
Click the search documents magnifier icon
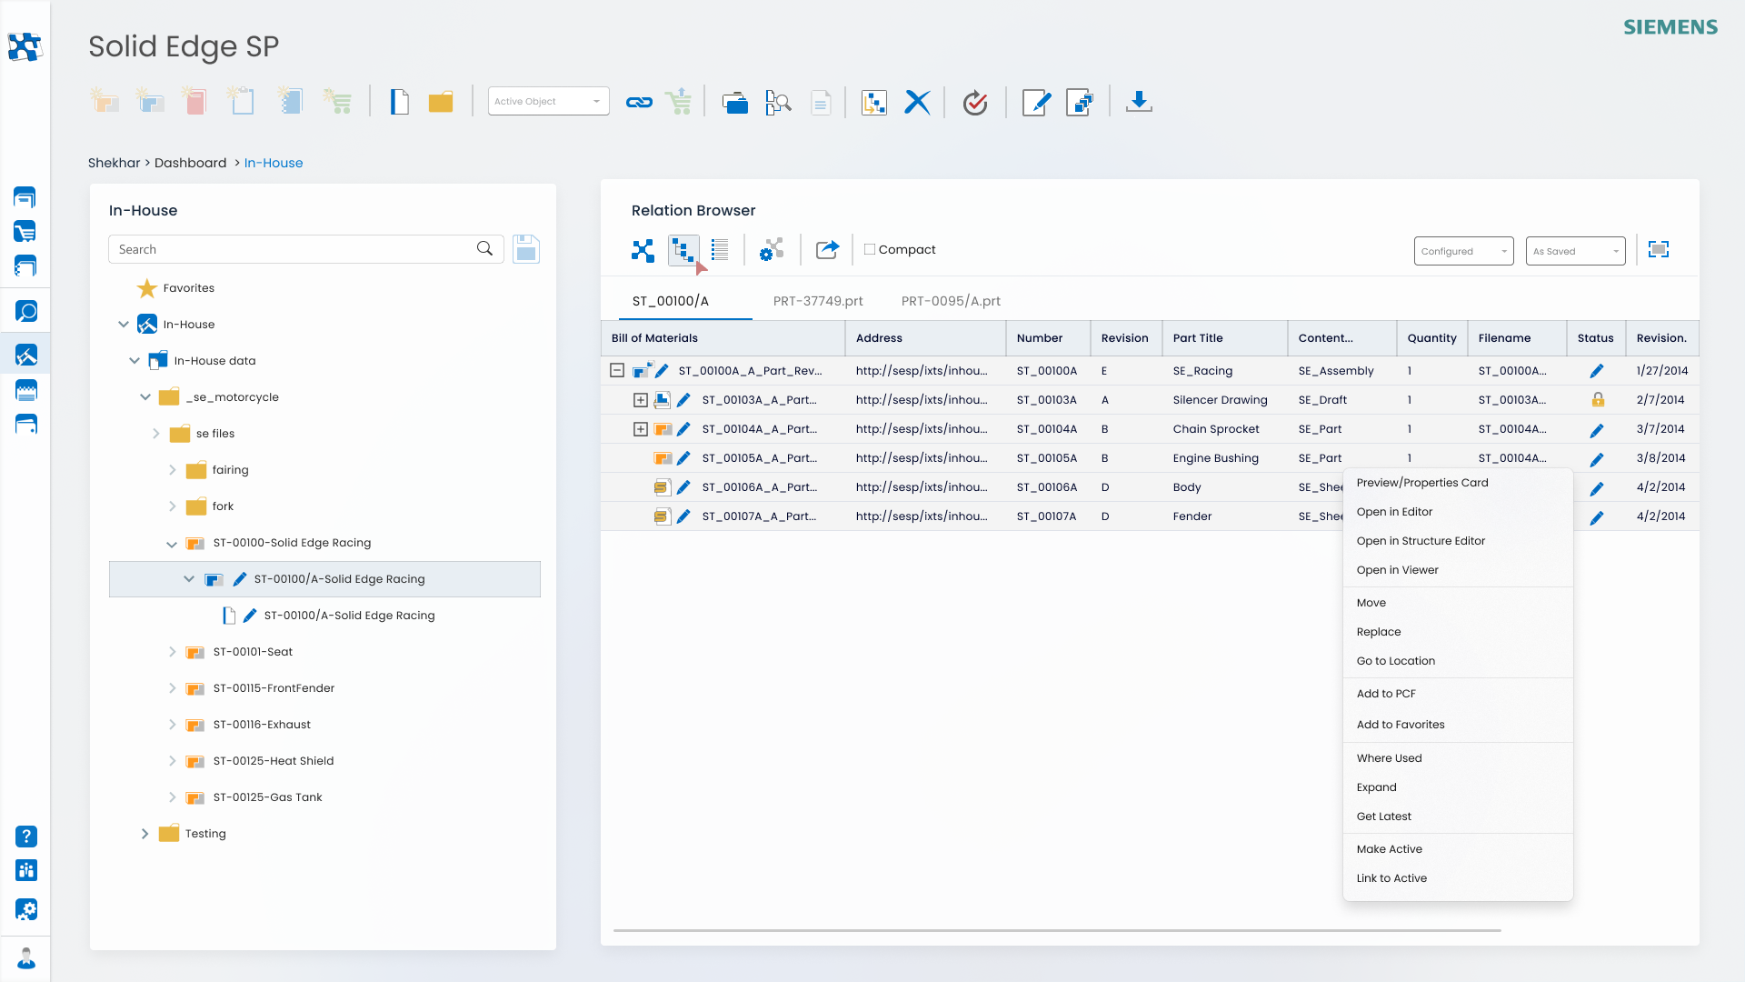point(778,102)
